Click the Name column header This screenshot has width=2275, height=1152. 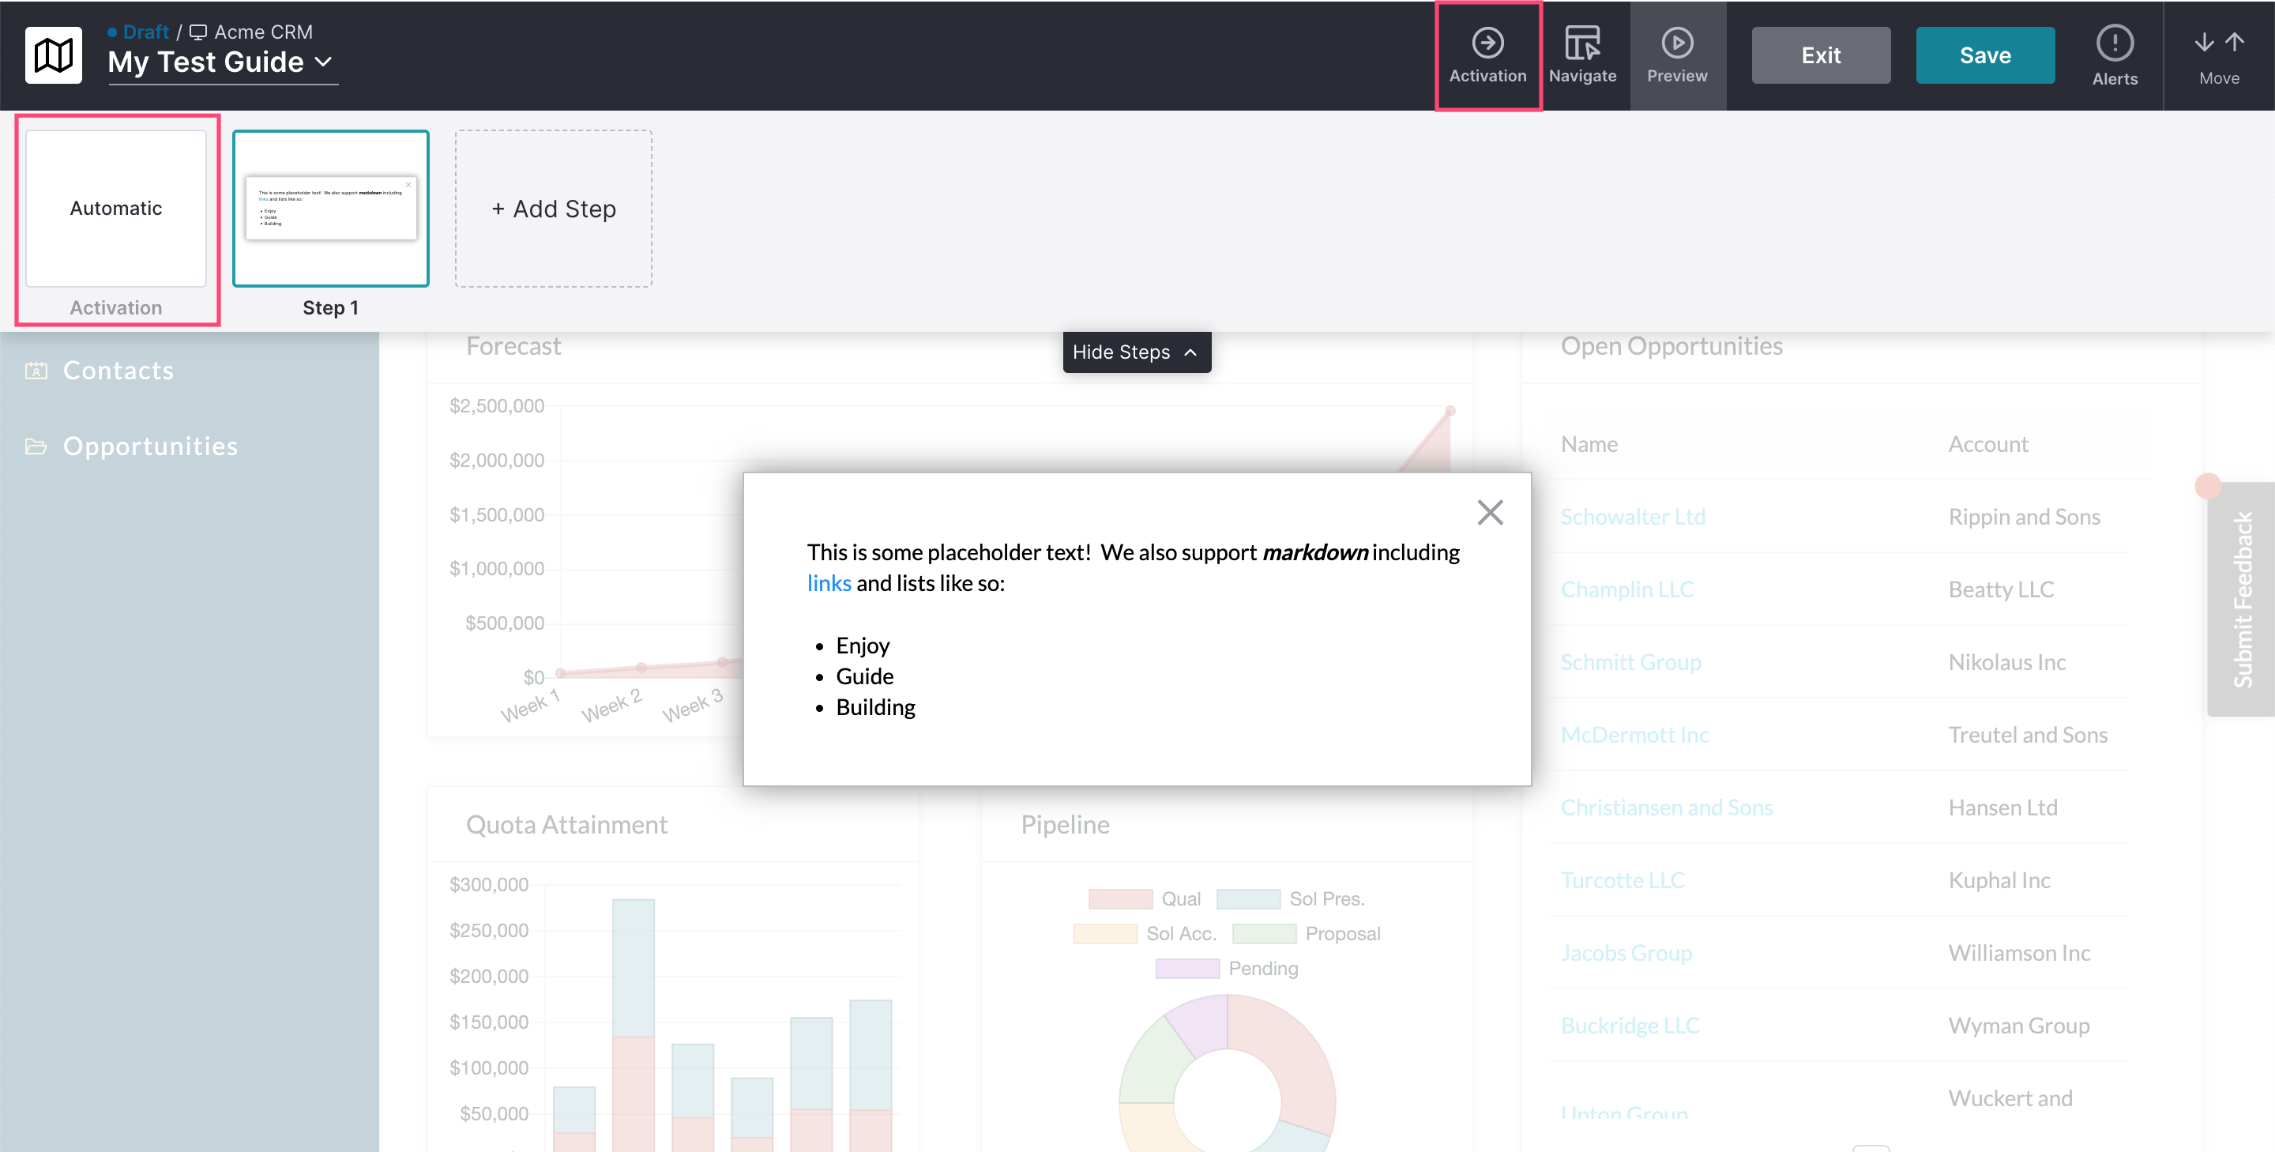point(1589,444)
